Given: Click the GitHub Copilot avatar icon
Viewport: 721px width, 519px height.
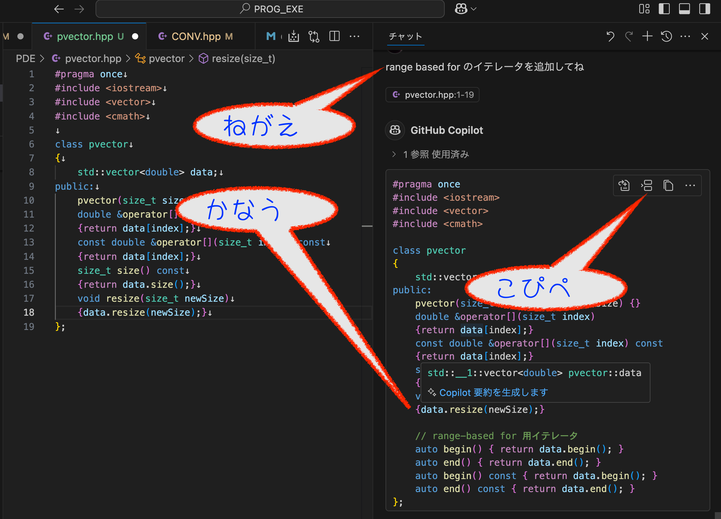Looking at the screenshot, I should pyautogui.click(x=395, y=130).
